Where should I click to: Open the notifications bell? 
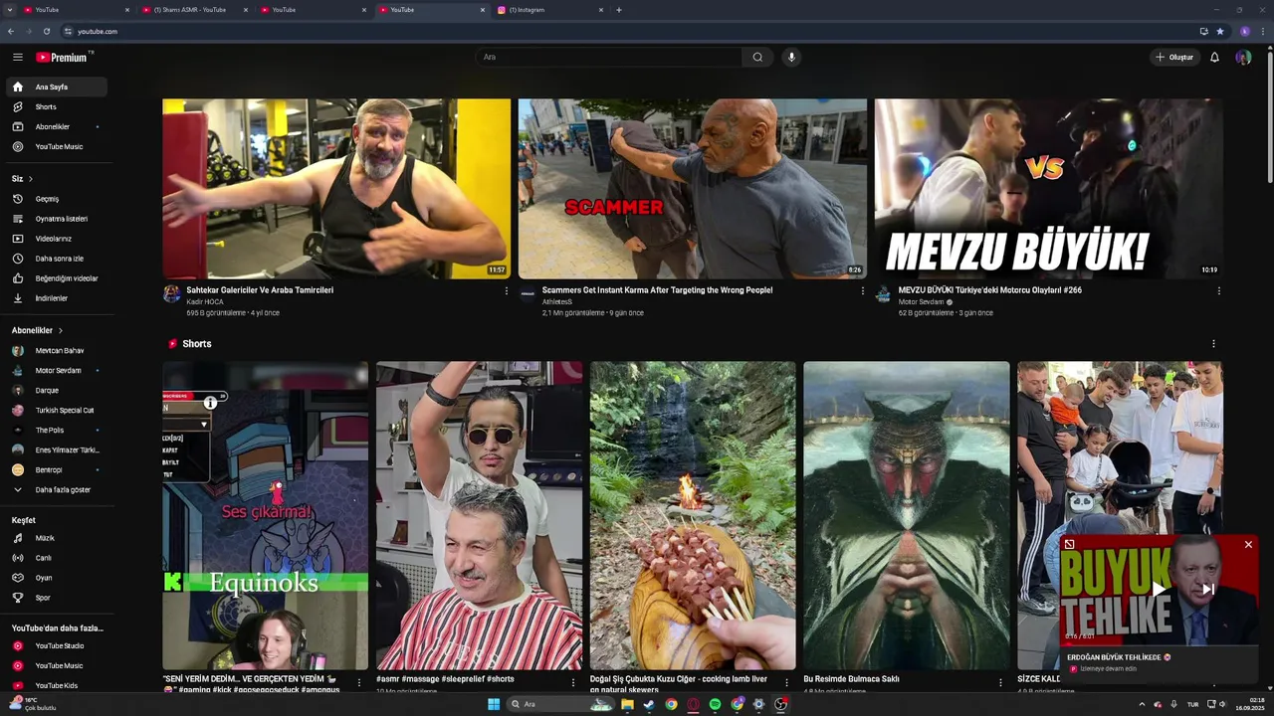point(1214,57)
